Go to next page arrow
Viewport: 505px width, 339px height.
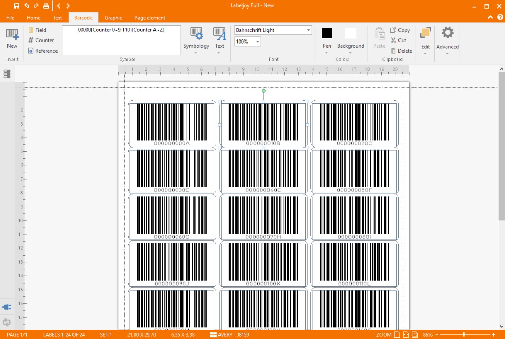point(68,6)
